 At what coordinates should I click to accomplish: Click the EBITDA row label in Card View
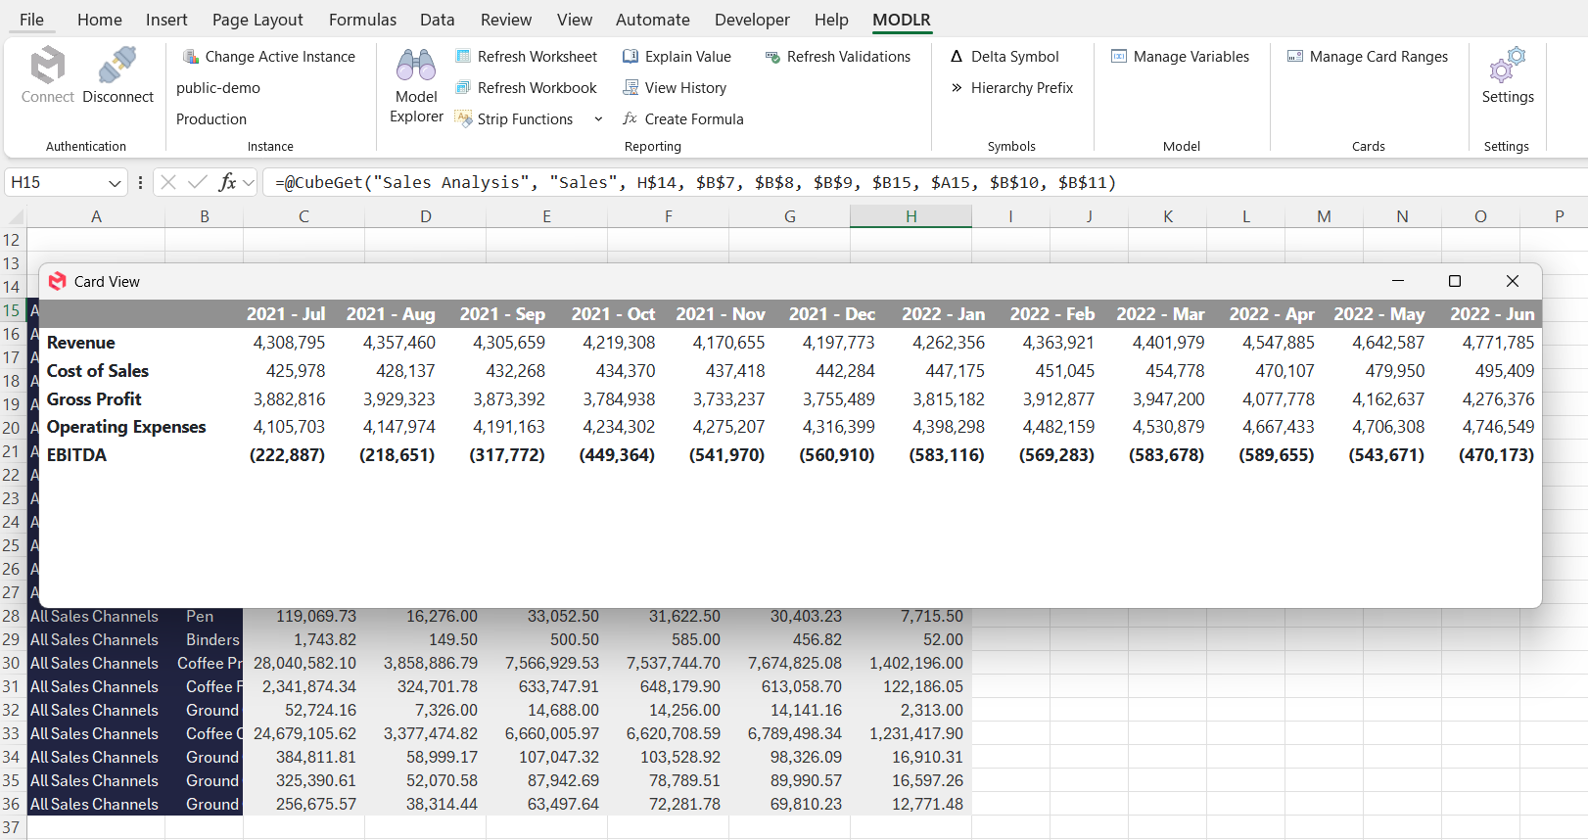coord(76,455)
